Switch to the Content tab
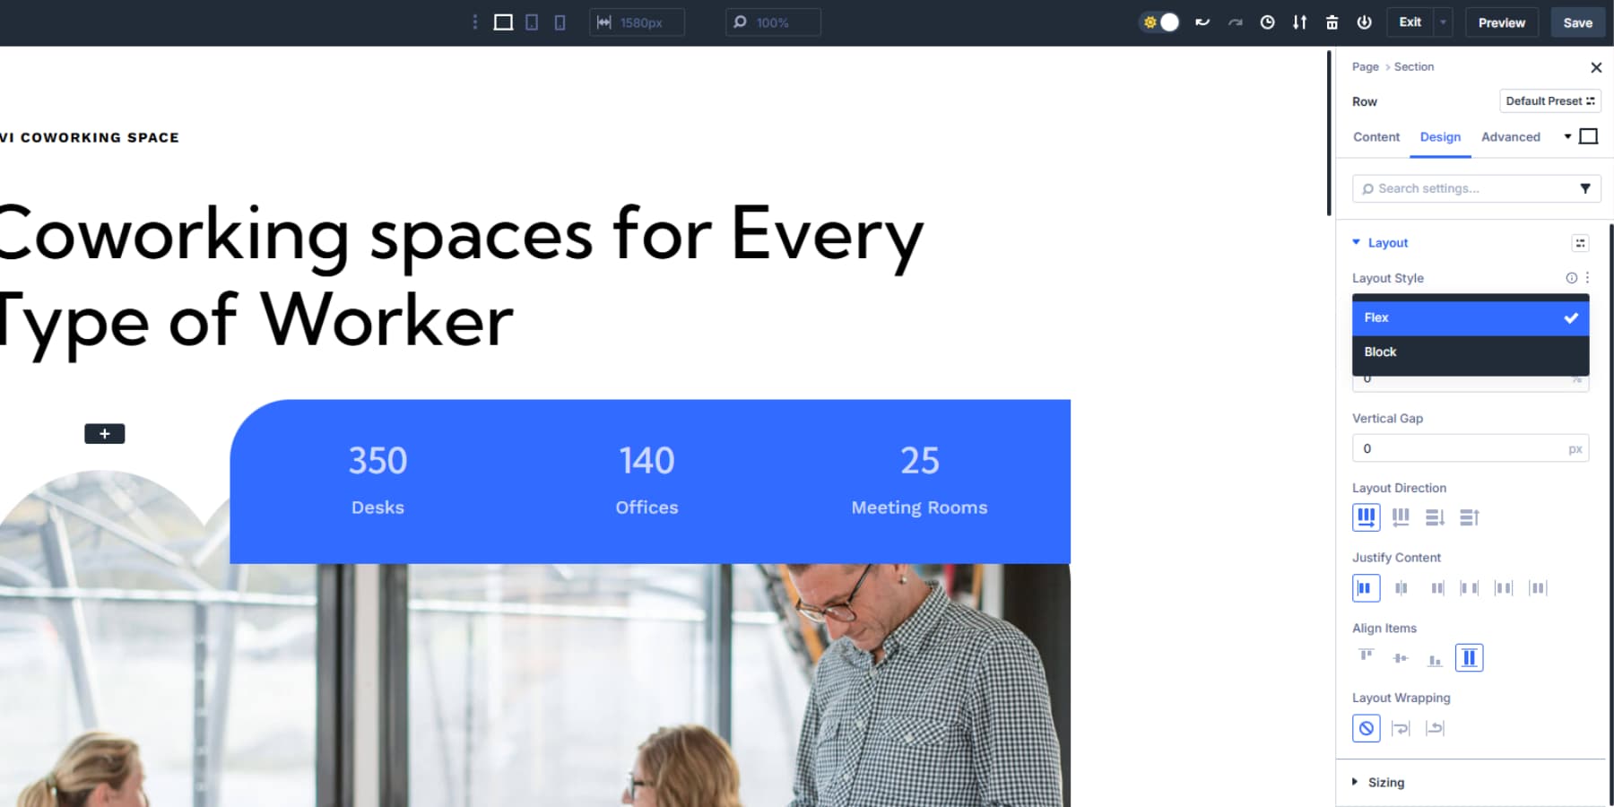 pos(1375,137)
